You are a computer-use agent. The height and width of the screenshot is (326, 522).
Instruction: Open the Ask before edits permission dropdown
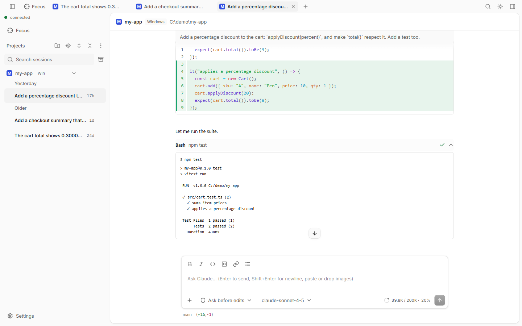tap(226, 300)
